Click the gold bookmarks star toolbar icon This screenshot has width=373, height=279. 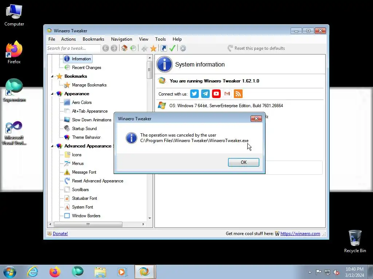(153, 48)
